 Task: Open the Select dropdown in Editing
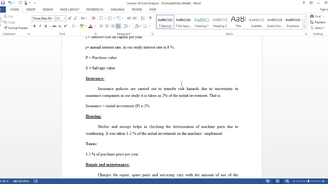(318, 28)
